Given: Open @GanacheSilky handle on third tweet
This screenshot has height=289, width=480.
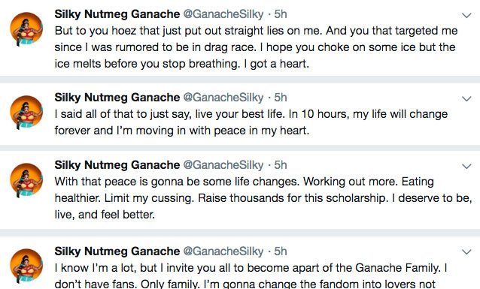Looking at the screenshot, I should coord(223,165).
